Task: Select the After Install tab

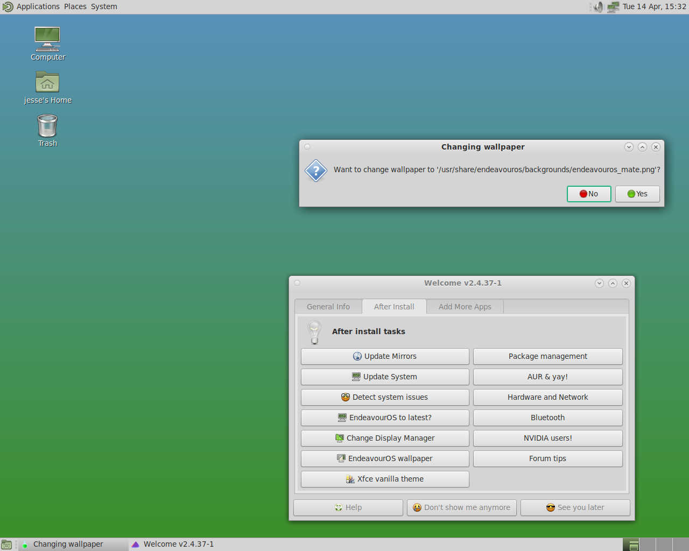Action: [394, 307]
